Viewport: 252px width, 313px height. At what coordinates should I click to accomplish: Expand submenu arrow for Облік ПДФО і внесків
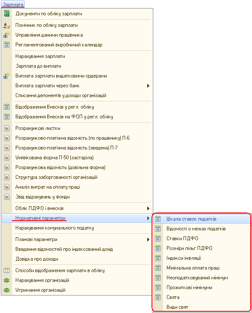[148, 208]
